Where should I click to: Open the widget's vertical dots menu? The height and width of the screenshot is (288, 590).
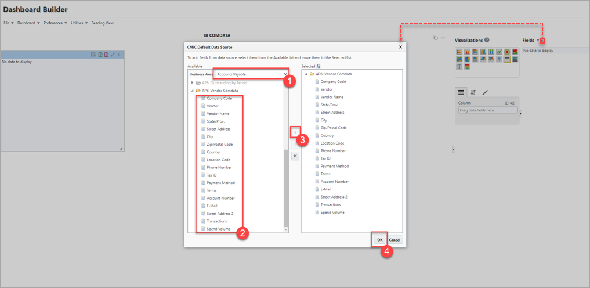click(118, 55)
